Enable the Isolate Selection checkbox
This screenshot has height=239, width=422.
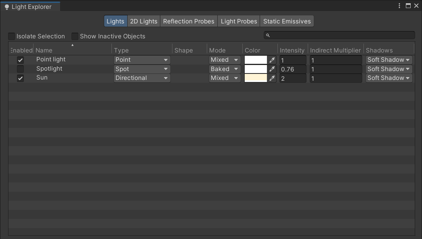(x=12, y=36)
